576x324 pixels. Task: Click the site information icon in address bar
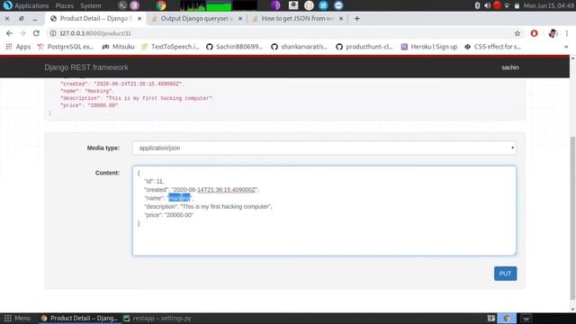53,33
